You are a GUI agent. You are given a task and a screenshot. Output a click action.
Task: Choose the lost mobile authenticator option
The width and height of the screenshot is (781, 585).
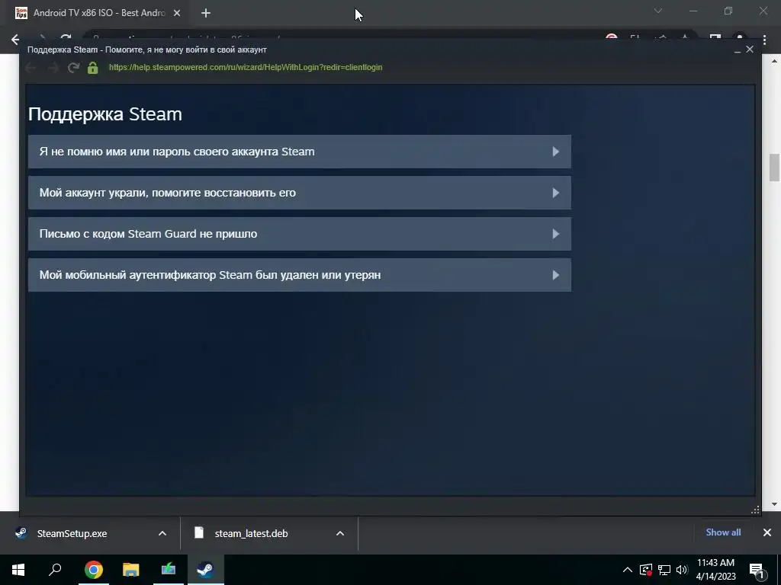pyautogui.click(x=299, y=275)
